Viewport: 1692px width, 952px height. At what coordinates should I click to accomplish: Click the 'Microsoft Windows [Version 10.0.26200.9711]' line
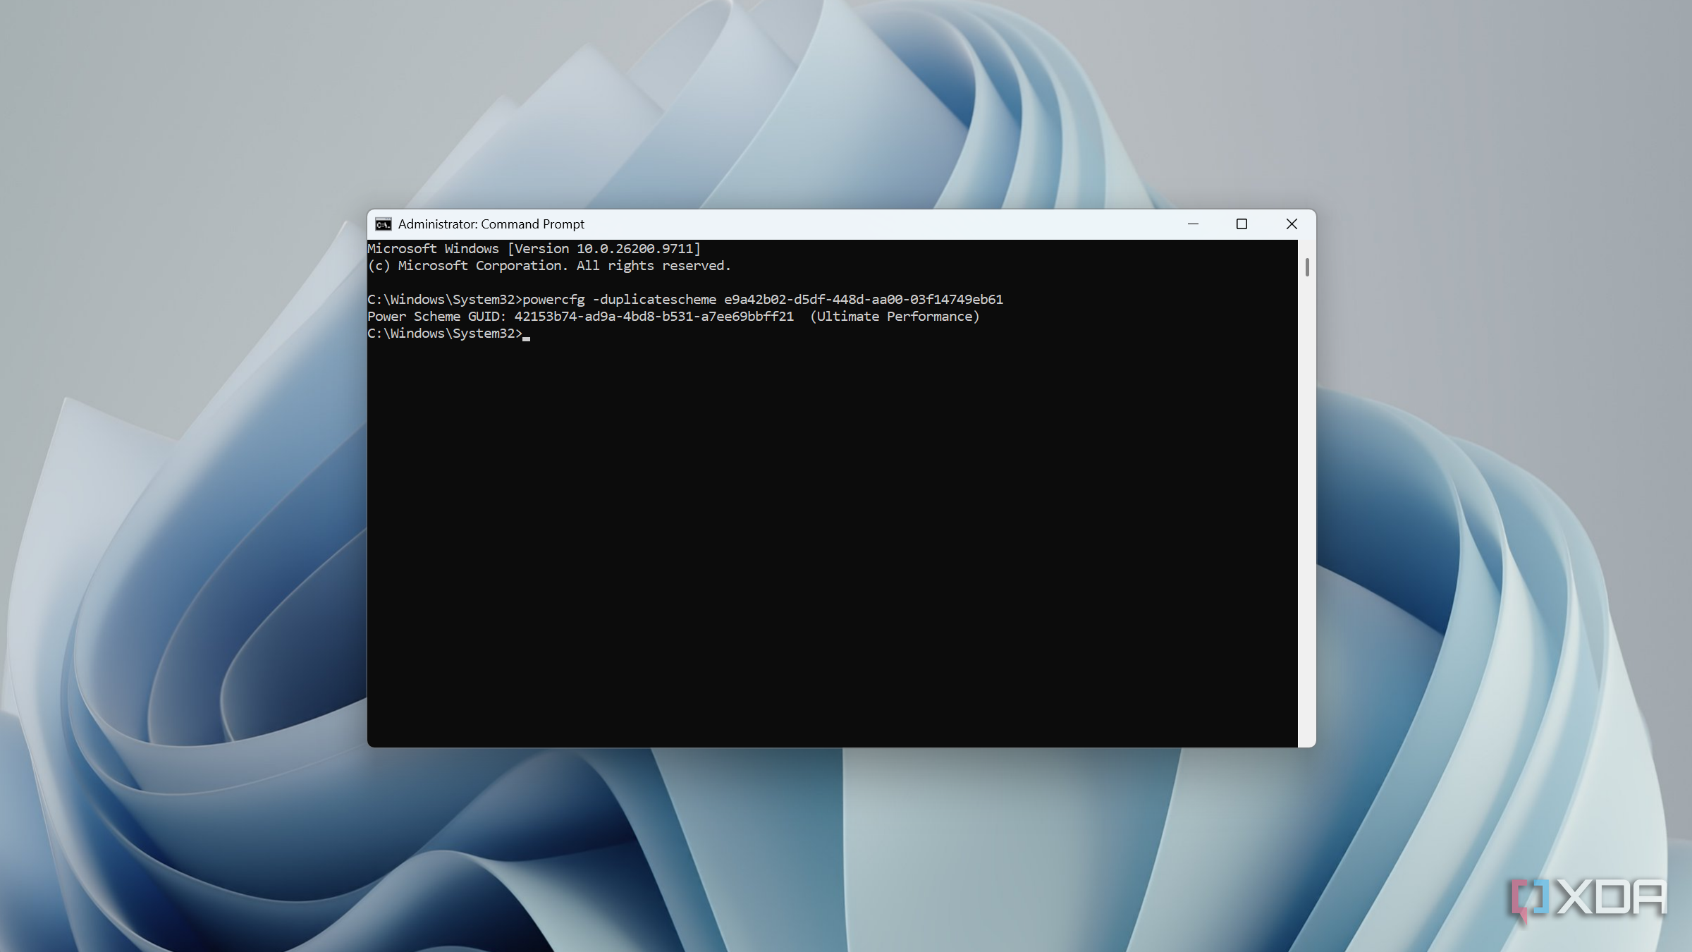(x=534, y=249)
